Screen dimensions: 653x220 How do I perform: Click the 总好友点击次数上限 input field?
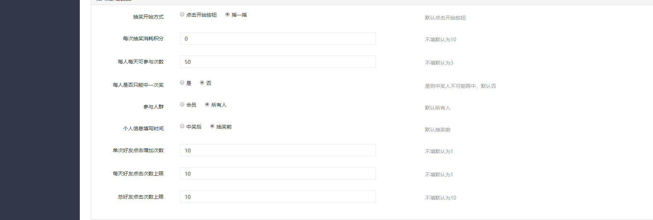pyautogui.click(x=278, y=197)
